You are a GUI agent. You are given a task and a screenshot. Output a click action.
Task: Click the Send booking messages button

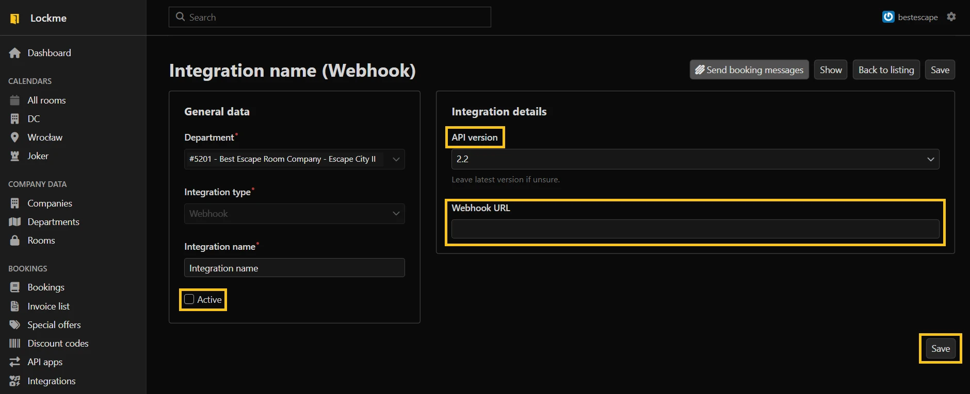(749, 70)
